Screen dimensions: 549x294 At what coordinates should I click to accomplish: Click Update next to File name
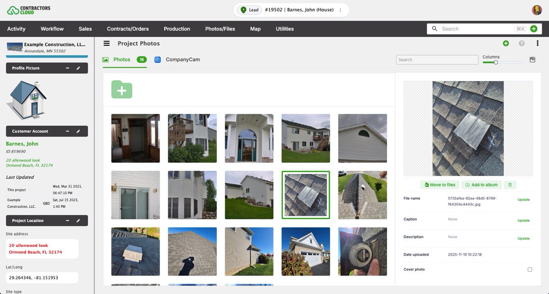pos(523,199)
